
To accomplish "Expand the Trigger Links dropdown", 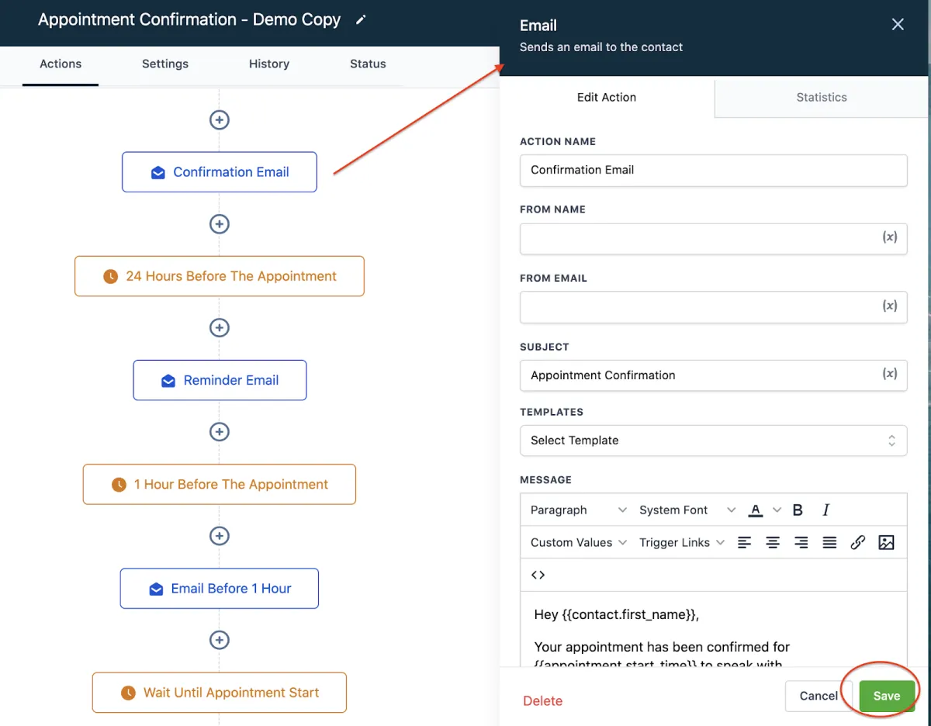I will pyautogui.click(x=681, y=543).
